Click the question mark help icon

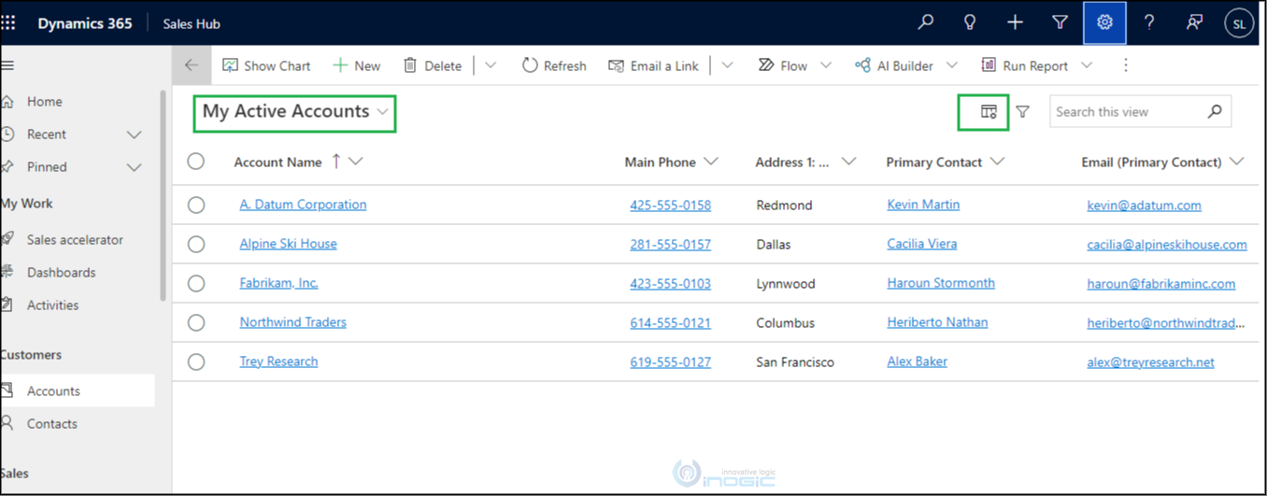point(1149,22)
